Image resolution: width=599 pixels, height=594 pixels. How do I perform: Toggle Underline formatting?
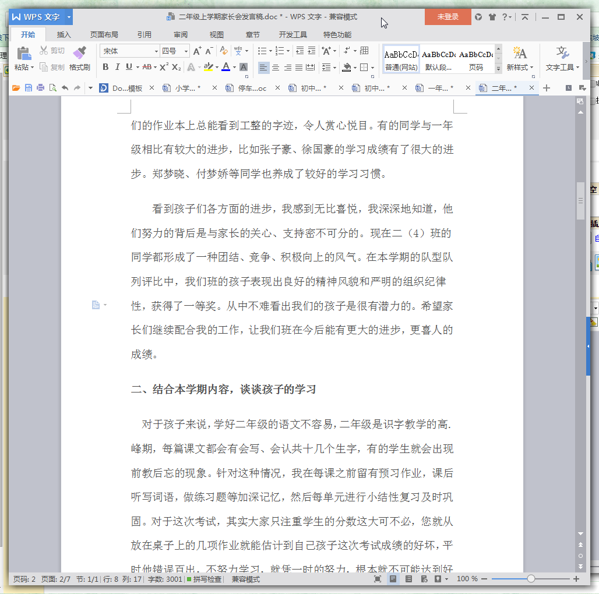pos(129,67)
